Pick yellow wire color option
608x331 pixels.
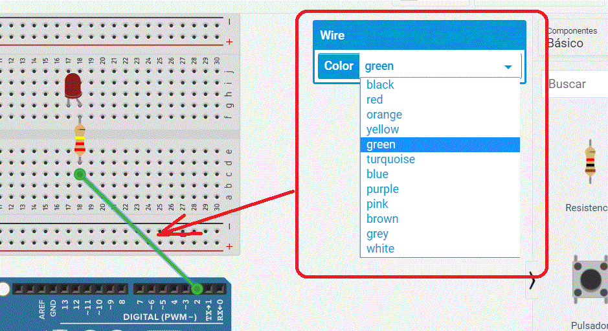pos(383,130)
